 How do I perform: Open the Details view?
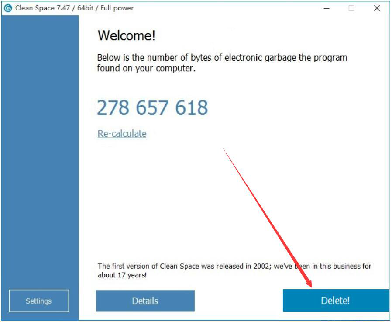145,301
